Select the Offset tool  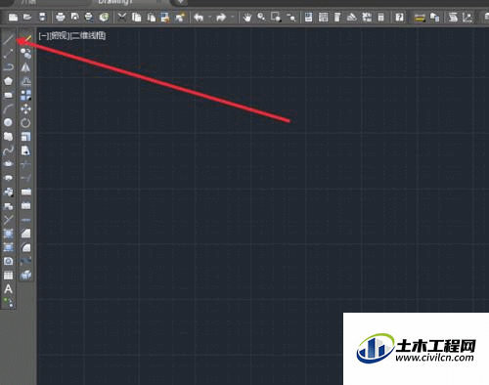point(25,81)
